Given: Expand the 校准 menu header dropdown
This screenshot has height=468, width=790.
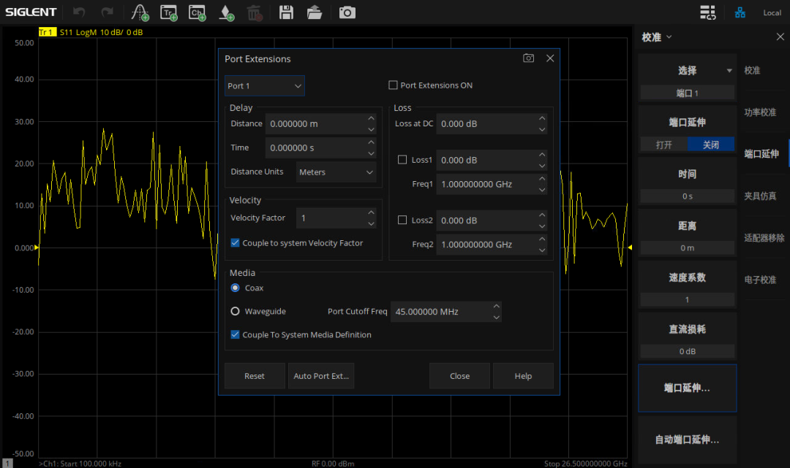Looking at the screenshot, I should [657, 37].
